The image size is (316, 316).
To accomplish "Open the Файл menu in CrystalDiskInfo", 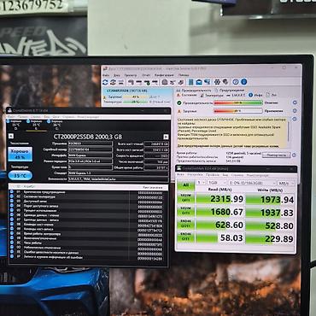I will (12, 117).
